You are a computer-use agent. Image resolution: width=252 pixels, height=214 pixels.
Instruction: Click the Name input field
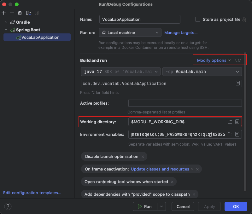tap(140, 19)
